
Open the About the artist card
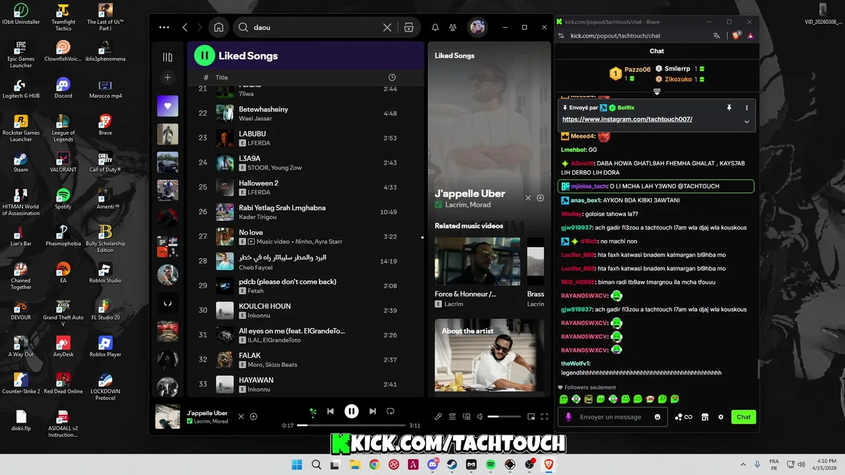click(x=489, y=356)
